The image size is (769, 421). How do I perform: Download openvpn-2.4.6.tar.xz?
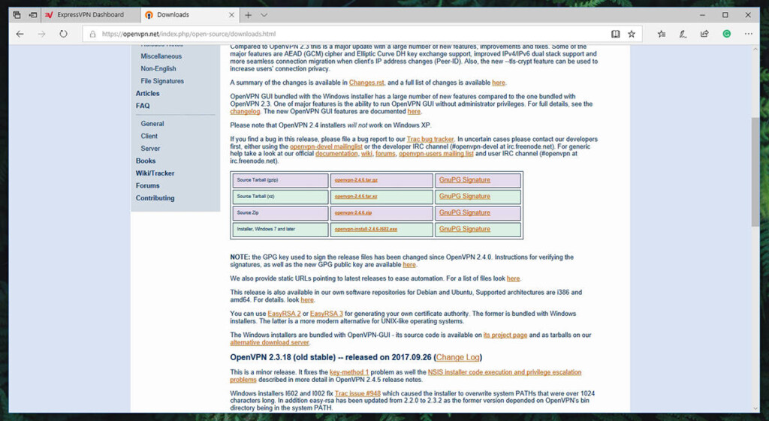coord(356,197)
